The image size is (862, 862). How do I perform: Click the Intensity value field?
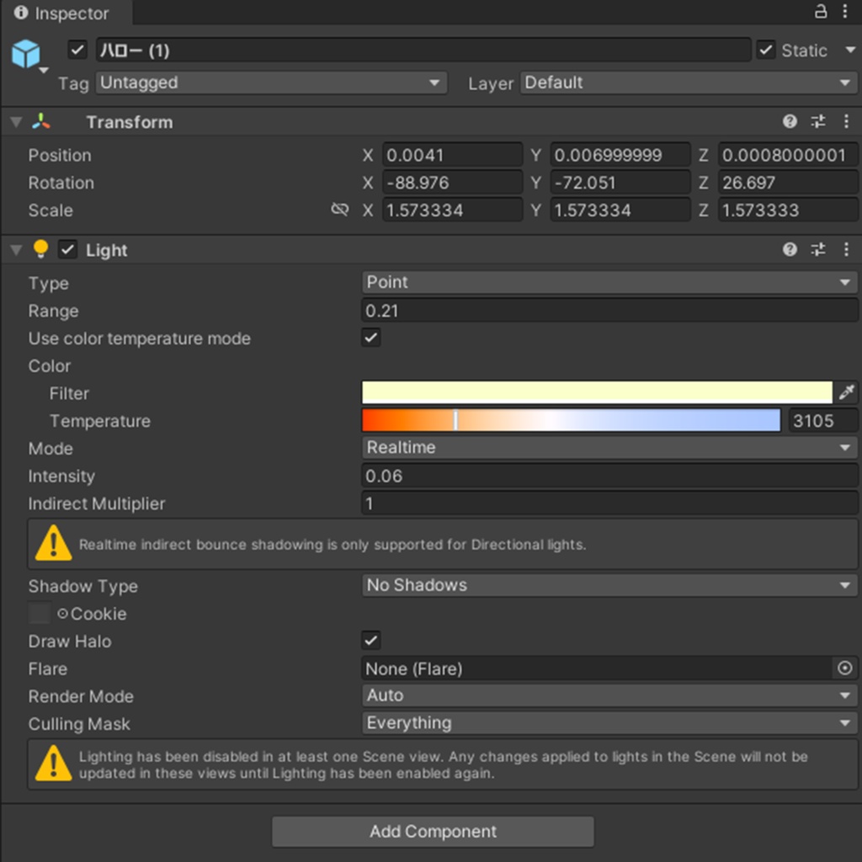click(x=609, y=476)
